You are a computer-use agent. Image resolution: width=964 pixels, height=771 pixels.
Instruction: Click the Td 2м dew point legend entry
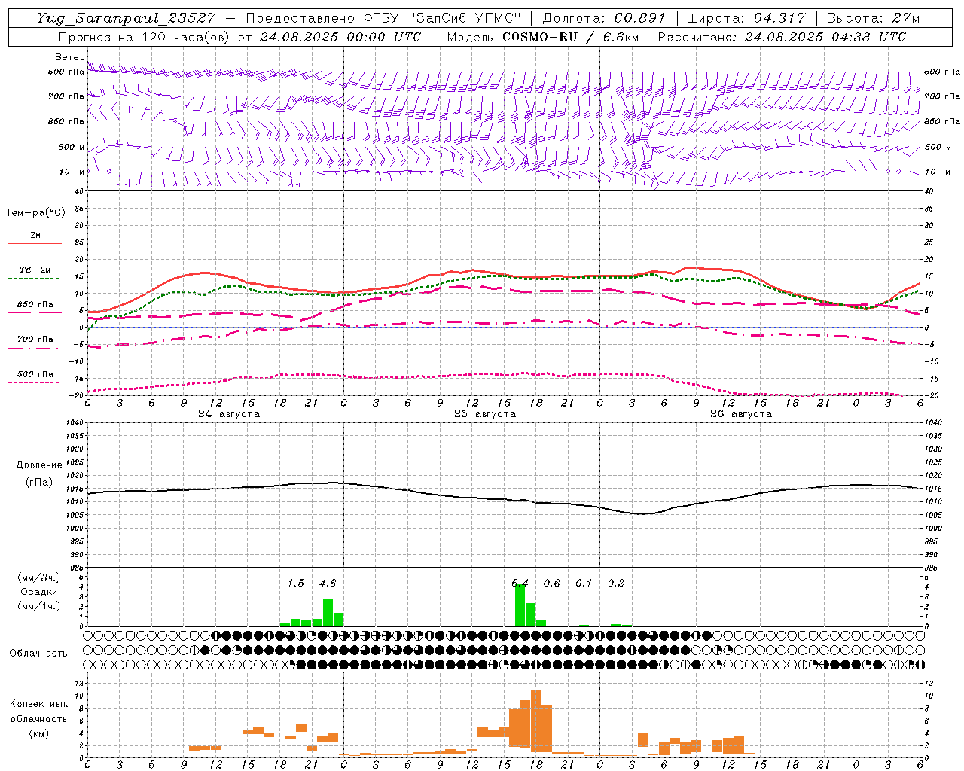35,270
